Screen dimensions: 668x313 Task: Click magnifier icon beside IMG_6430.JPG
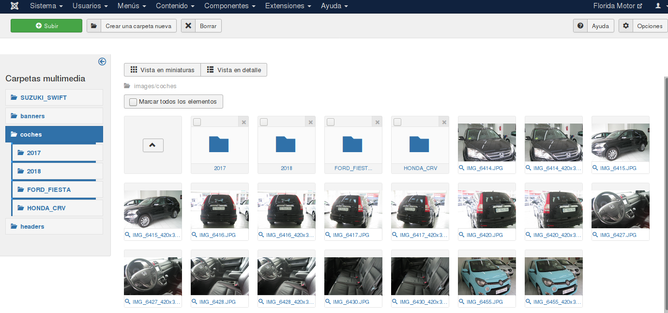(x=328, y=302)
